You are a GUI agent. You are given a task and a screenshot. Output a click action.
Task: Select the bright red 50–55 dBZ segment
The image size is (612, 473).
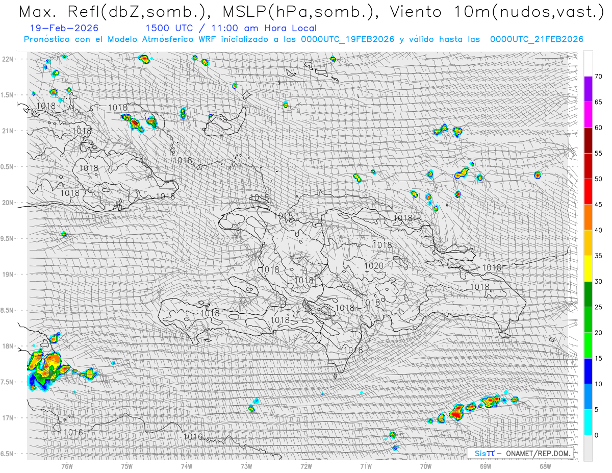pos(588,166)
